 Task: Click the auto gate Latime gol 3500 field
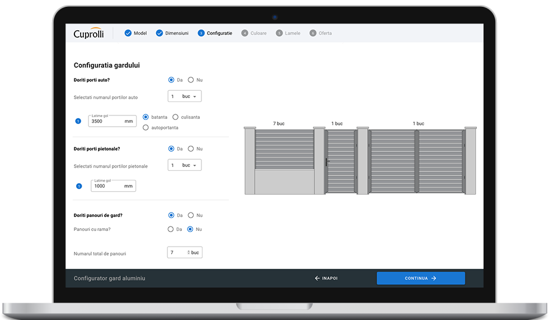click(112, 121)
